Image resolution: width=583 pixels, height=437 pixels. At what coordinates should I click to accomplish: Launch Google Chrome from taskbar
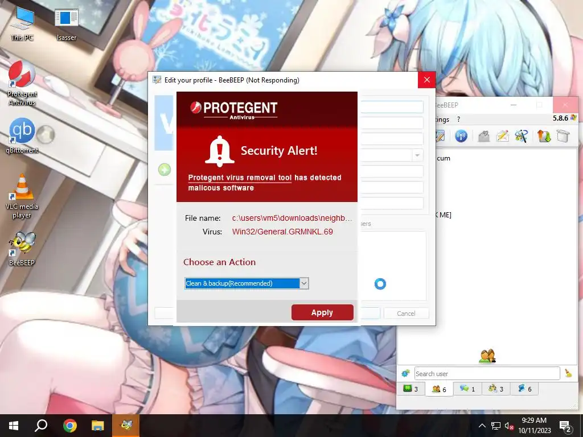pyautogui.click(x=69, y=426)
